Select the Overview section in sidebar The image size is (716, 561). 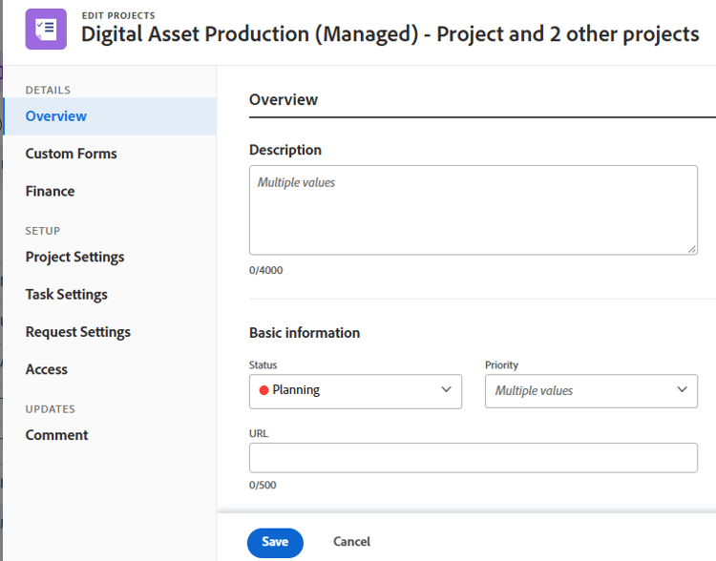coord(110,116)
